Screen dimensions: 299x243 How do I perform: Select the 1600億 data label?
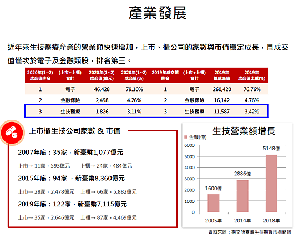point(214,189)
